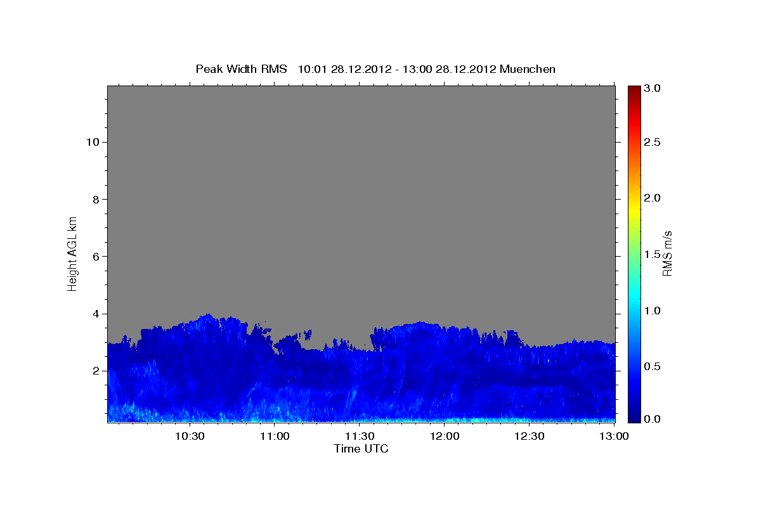Click the 12:00 time tick label

(x=445, y=436)
